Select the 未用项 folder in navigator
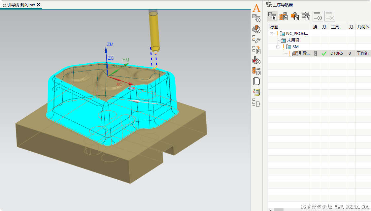371x211 pixels. tap(290, 40)
